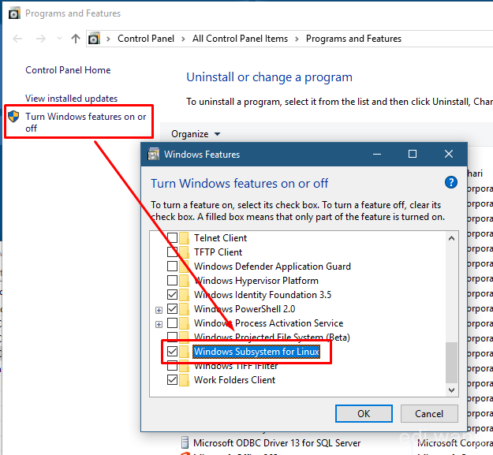The image size is (493, 455).
Task: Select the Telnet Client row text
Action: pyautogui.click(x=220, y=238)
